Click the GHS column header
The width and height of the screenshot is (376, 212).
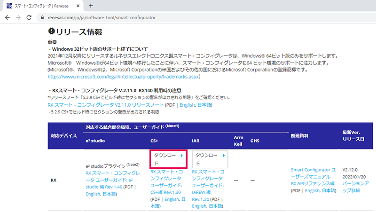(255, 141)
